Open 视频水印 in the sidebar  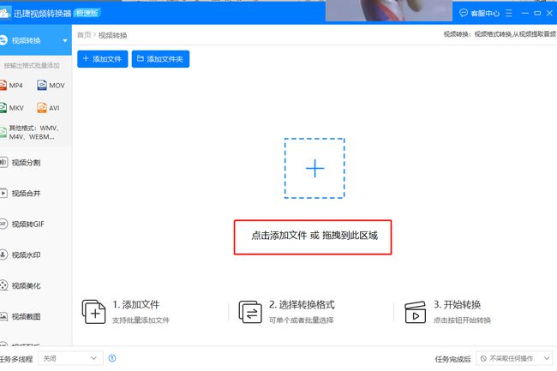coord(26,255)
